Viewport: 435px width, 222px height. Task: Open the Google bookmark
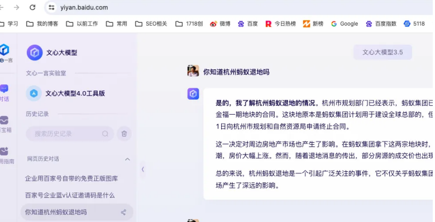coord(345,24)
